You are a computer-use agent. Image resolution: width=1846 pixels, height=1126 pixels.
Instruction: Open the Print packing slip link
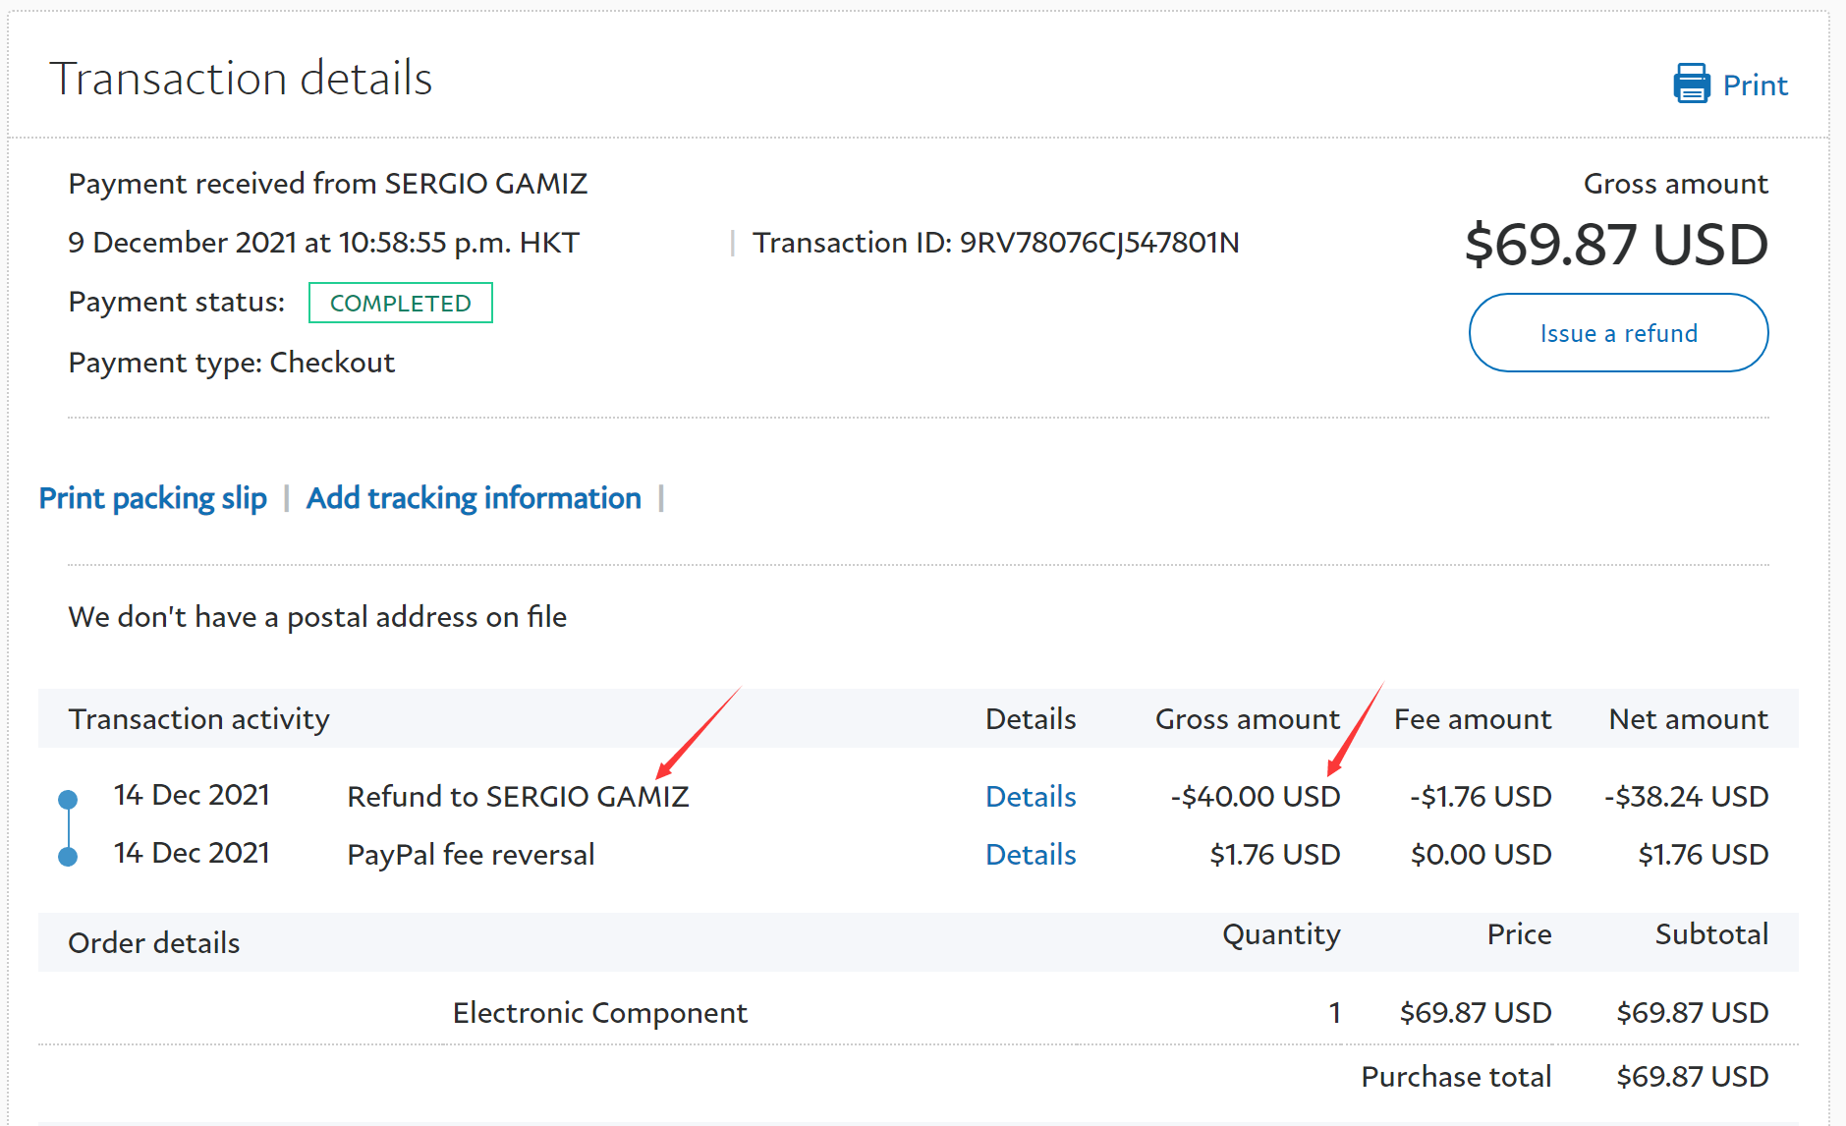[152, 498]
